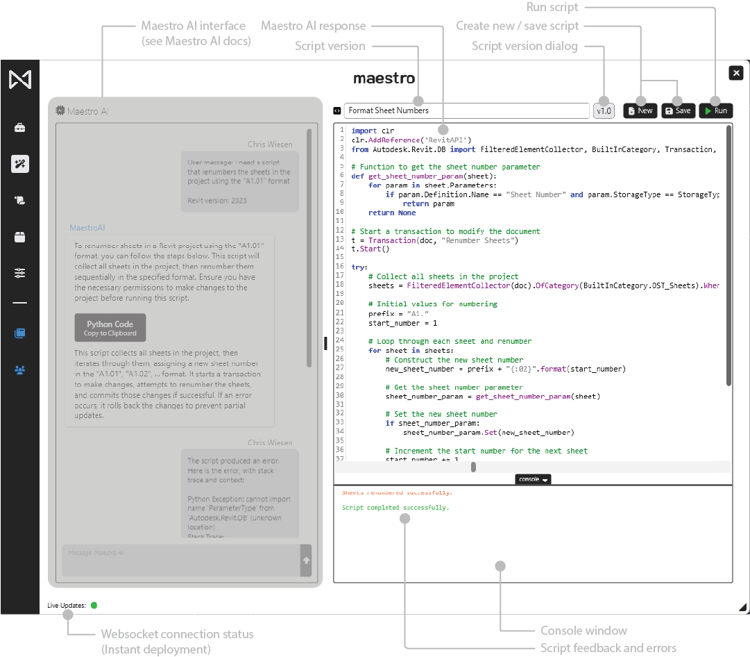This screenshot has width=750, height=657.
Task: Click the Maestro logo in the sidebar
Action: (19, 80)
